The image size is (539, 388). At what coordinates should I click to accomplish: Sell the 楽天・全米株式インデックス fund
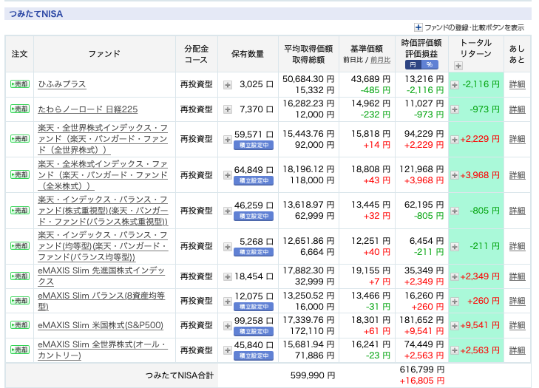20,175
